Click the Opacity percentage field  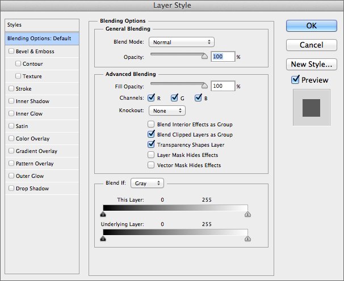(223, 57)
